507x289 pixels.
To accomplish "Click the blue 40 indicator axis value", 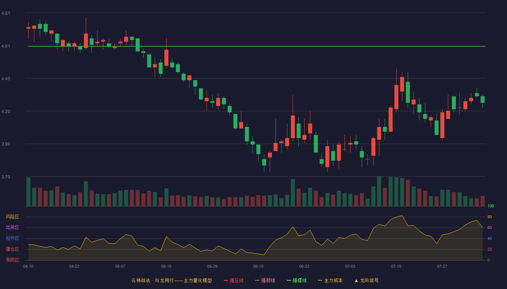I will click(490, 238).
